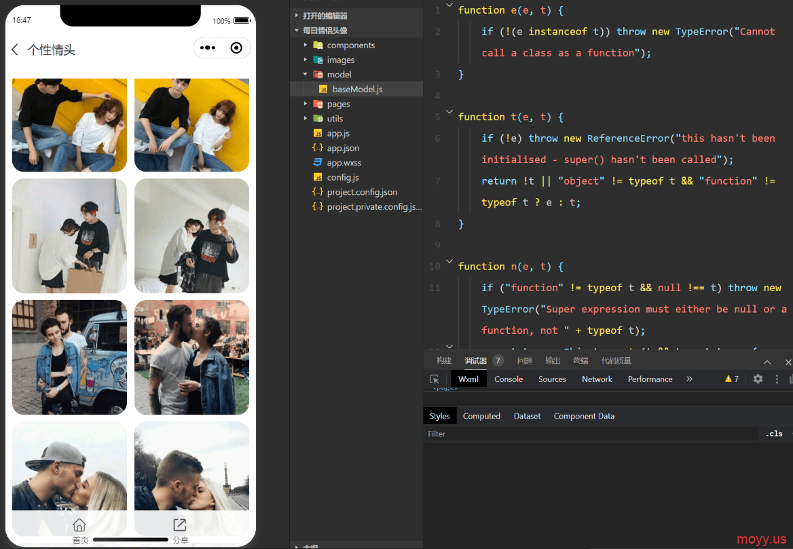Screen dimensions: 793x549
Task: Open baseModel.js file
Action: [357, 89]
